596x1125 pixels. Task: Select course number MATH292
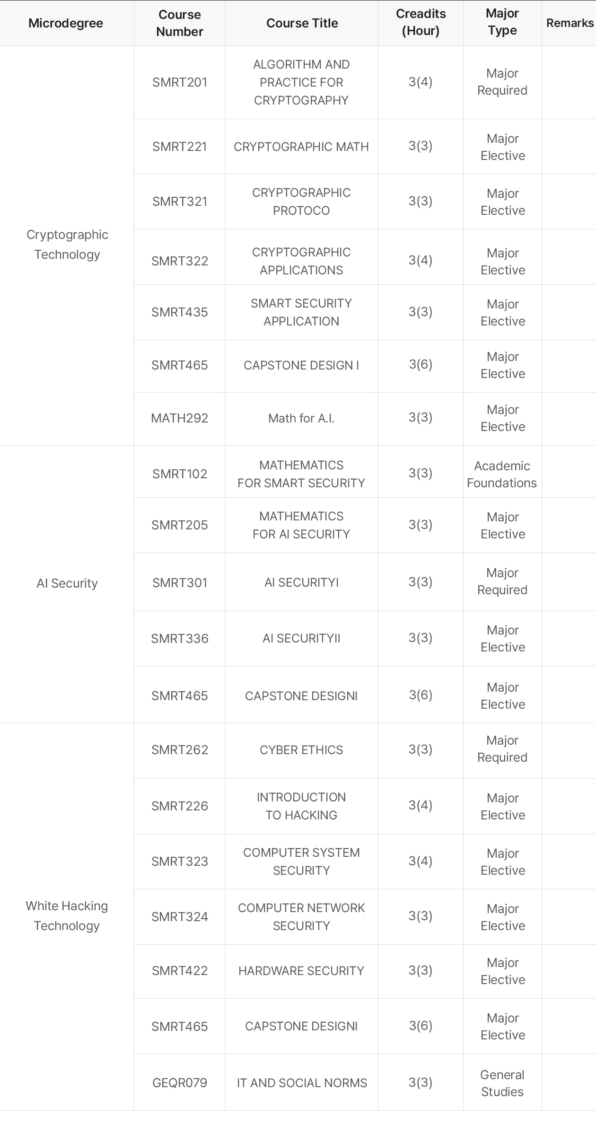coord(180,418)
